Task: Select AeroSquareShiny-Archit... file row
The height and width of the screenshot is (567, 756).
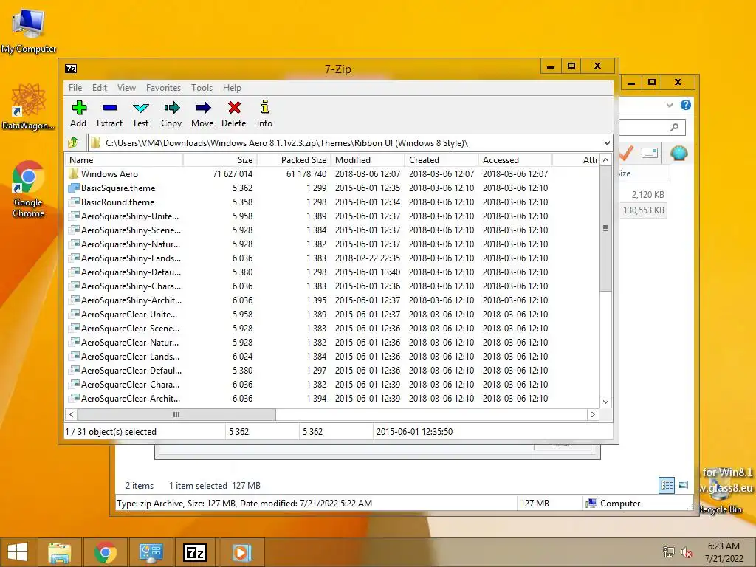Action: point(332,300)
